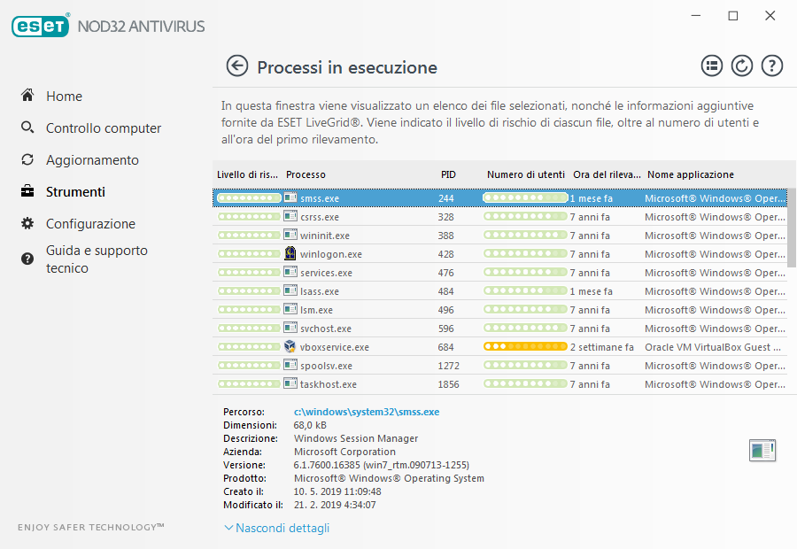Click smss.exe risk level bar

tap(249, 197)
